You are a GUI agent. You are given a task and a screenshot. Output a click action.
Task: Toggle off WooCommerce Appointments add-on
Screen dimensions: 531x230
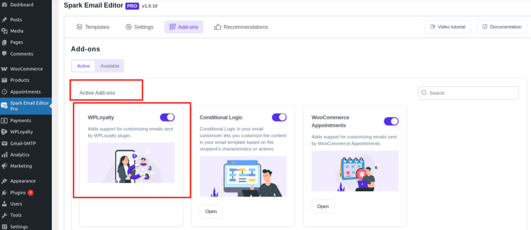coord(391,121)
